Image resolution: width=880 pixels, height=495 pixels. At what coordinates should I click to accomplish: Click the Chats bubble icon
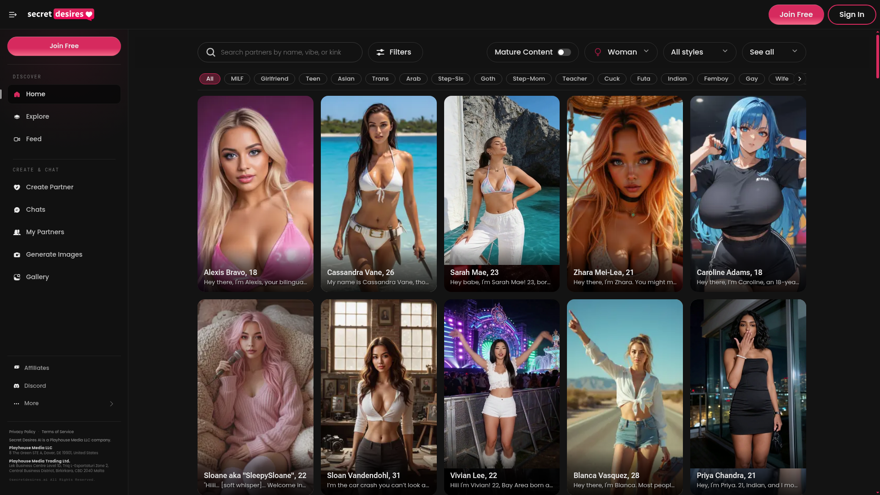(17, 210)
